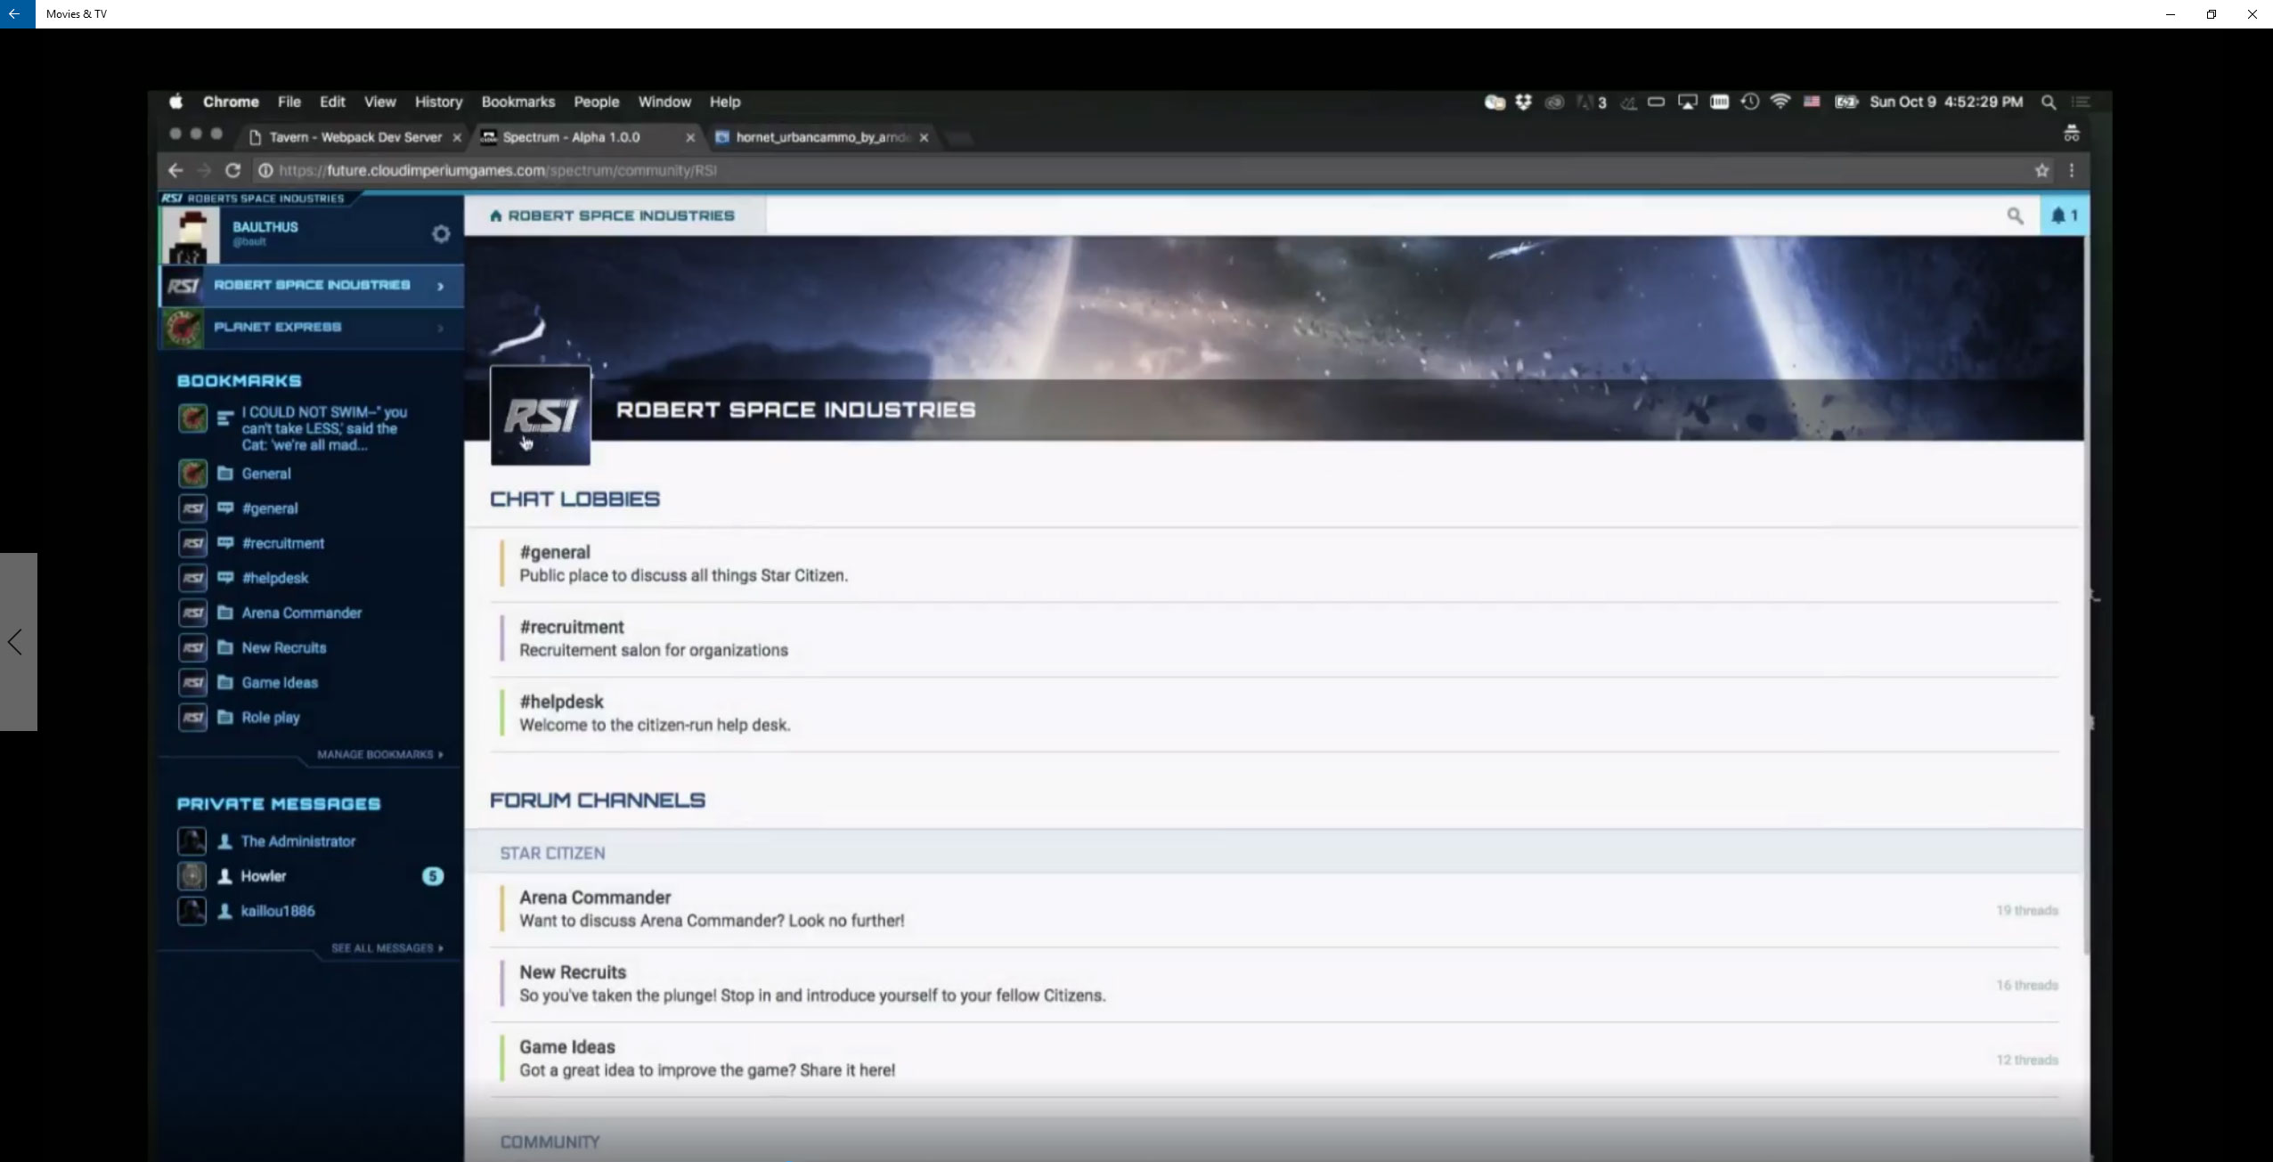Close the Tavern - Webpack Dev Server tab
The width and height of the screenshot is (2273, 1162).
click(x=457, y=138)
